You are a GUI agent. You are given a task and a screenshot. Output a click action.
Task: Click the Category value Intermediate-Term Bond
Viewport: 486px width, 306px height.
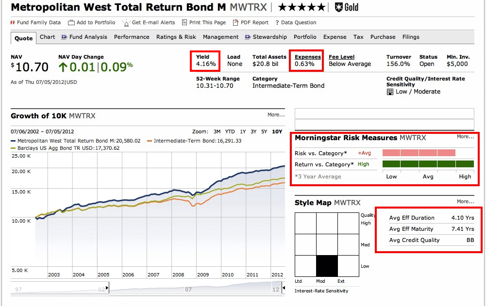[x=288, y=86]
